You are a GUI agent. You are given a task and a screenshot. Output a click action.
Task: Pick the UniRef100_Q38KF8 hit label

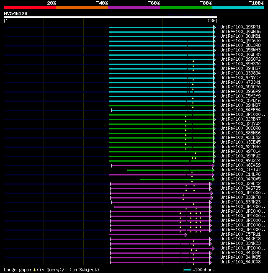pyautogui.click(x=240, y=198)
